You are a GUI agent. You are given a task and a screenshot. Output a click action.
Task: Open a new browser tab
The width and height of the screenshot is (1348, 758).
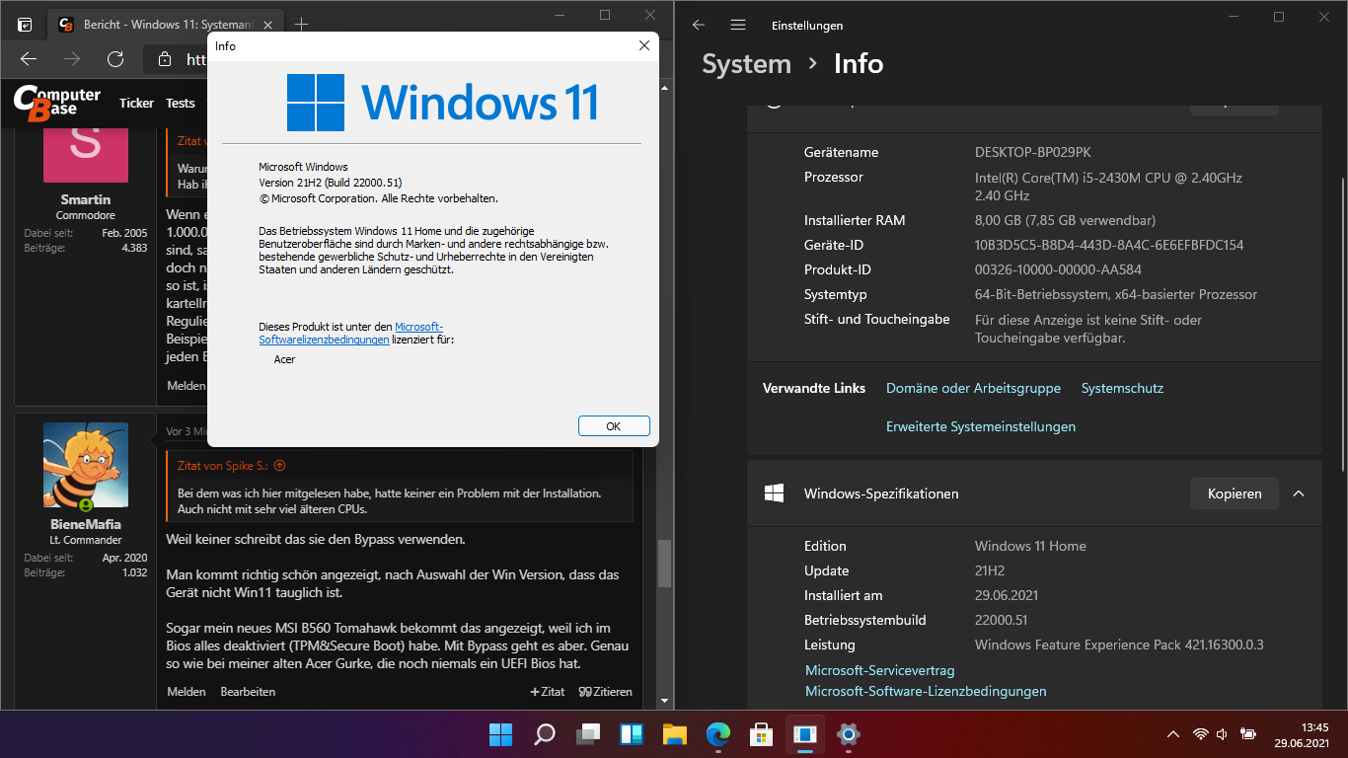302,25
